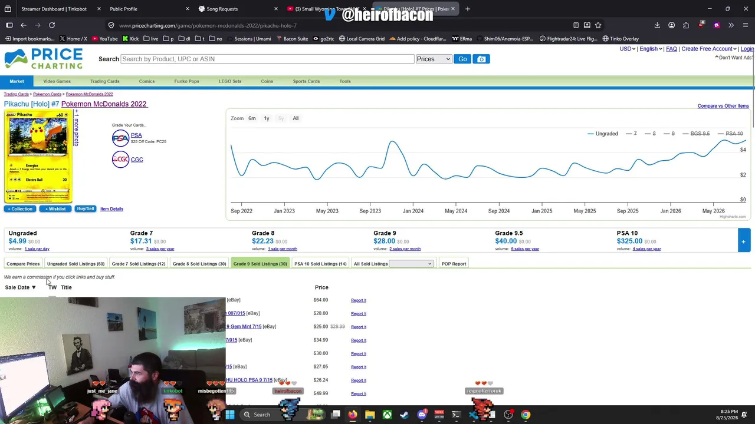Open the Trading Cards menu

[x=104, y=81]
